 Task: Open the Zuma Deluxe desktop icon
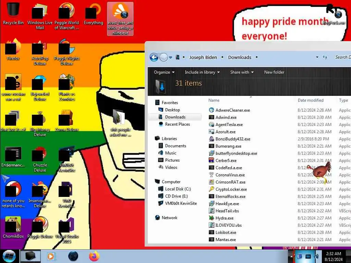(67, 121)
